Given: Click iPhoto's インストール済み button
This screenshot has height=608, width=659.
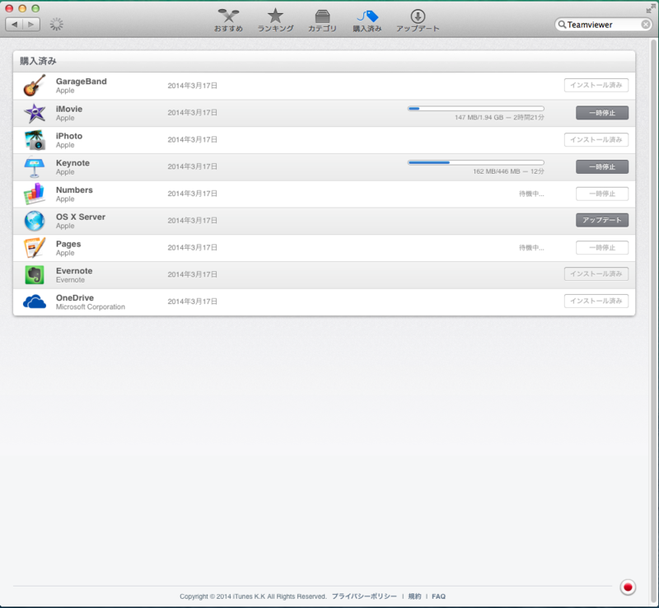Looking at the screenshot, I should (596, 139).
